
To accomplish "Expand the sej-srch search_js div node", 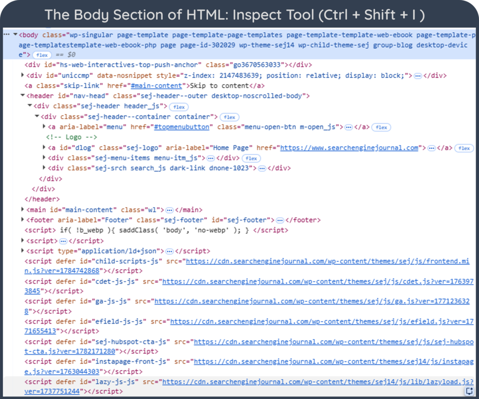I will coord(44,168).
